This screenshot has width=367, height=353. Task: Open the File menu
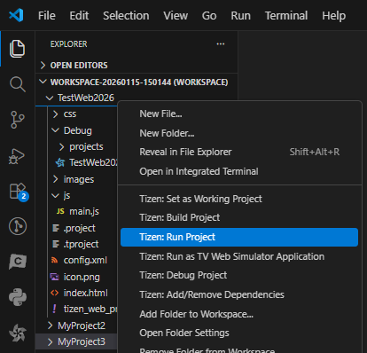click(x=47, y=16)
